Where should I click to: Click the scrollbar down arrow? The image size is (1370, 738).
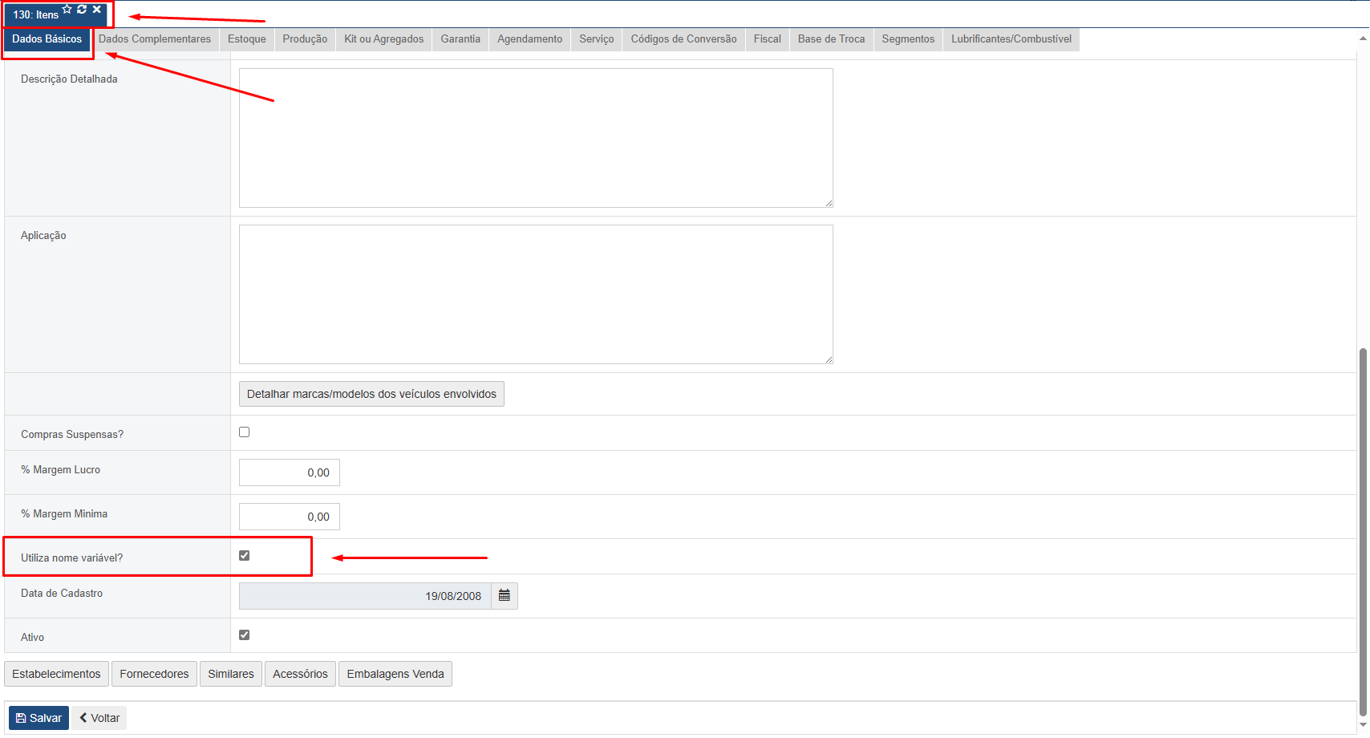click(1363, 725)
